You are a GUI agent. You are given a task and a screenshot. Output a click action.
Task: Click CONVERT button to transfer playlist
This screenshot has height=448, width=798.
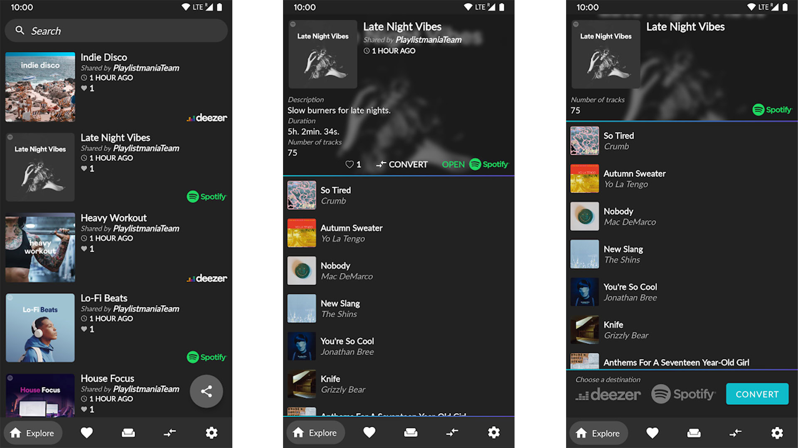[758, 393]
